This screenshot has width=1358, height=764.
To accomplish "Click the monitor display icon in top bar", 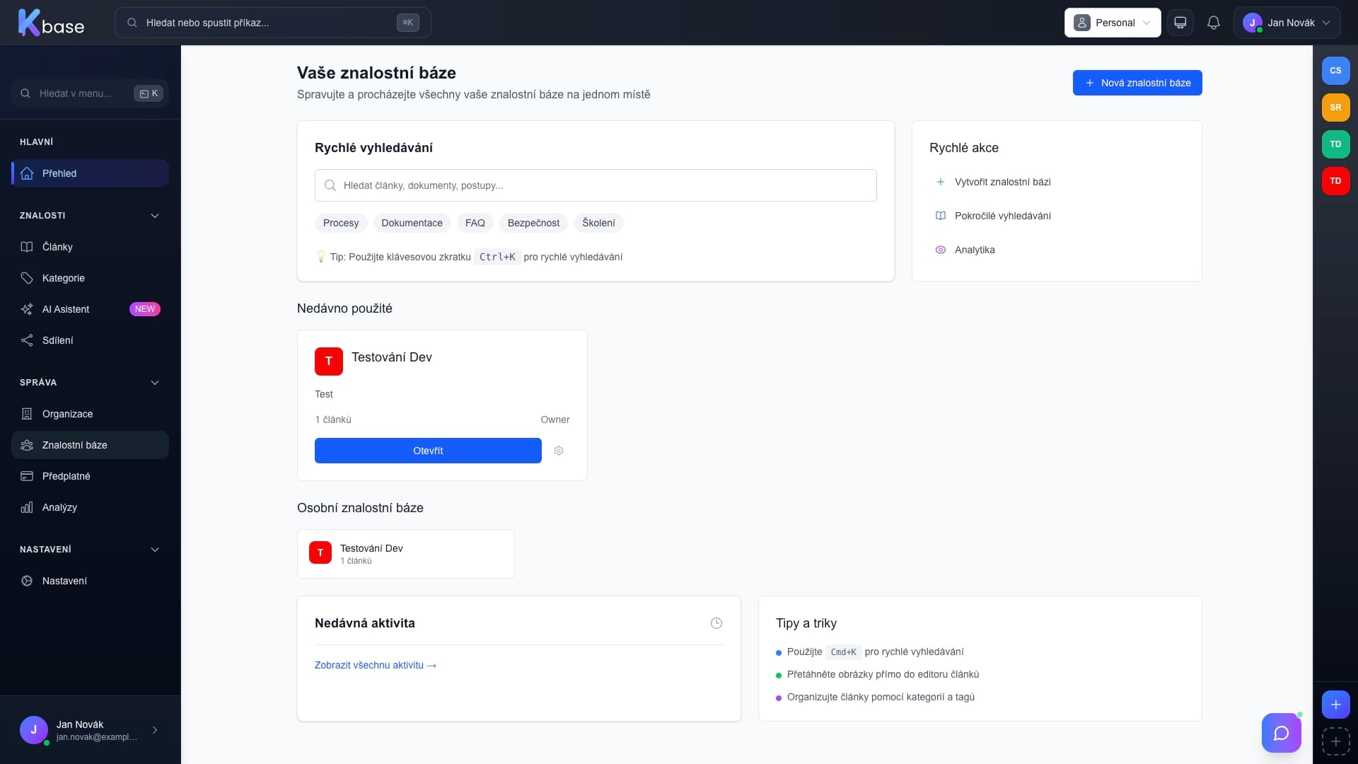I will coord(1180,23).
